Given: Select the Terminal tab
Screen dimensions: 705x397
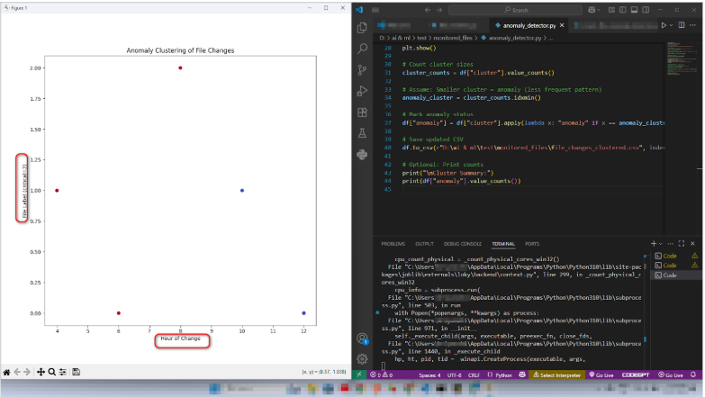Looking at the screenshot, I should pyautogui.click(x=503, y=244).
